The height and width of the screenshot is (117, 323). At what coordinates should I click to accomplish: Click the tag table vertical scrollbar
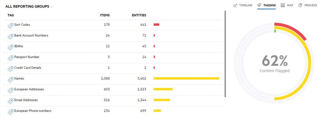[225, 54]
